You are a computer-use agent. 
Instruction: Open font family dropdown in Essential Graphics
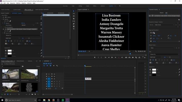(164, 54)
